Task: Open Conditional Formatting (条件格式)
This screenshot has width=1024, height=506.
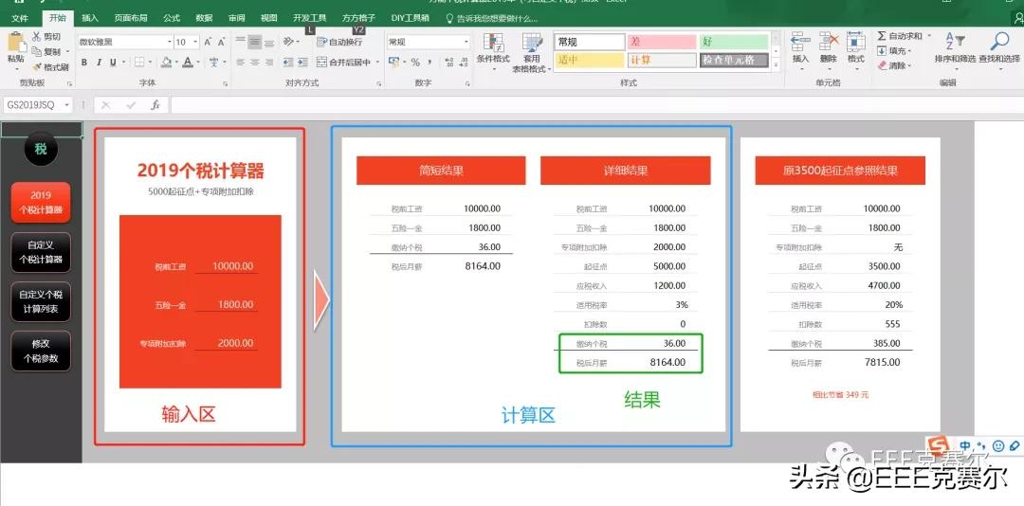Action: 493,51
